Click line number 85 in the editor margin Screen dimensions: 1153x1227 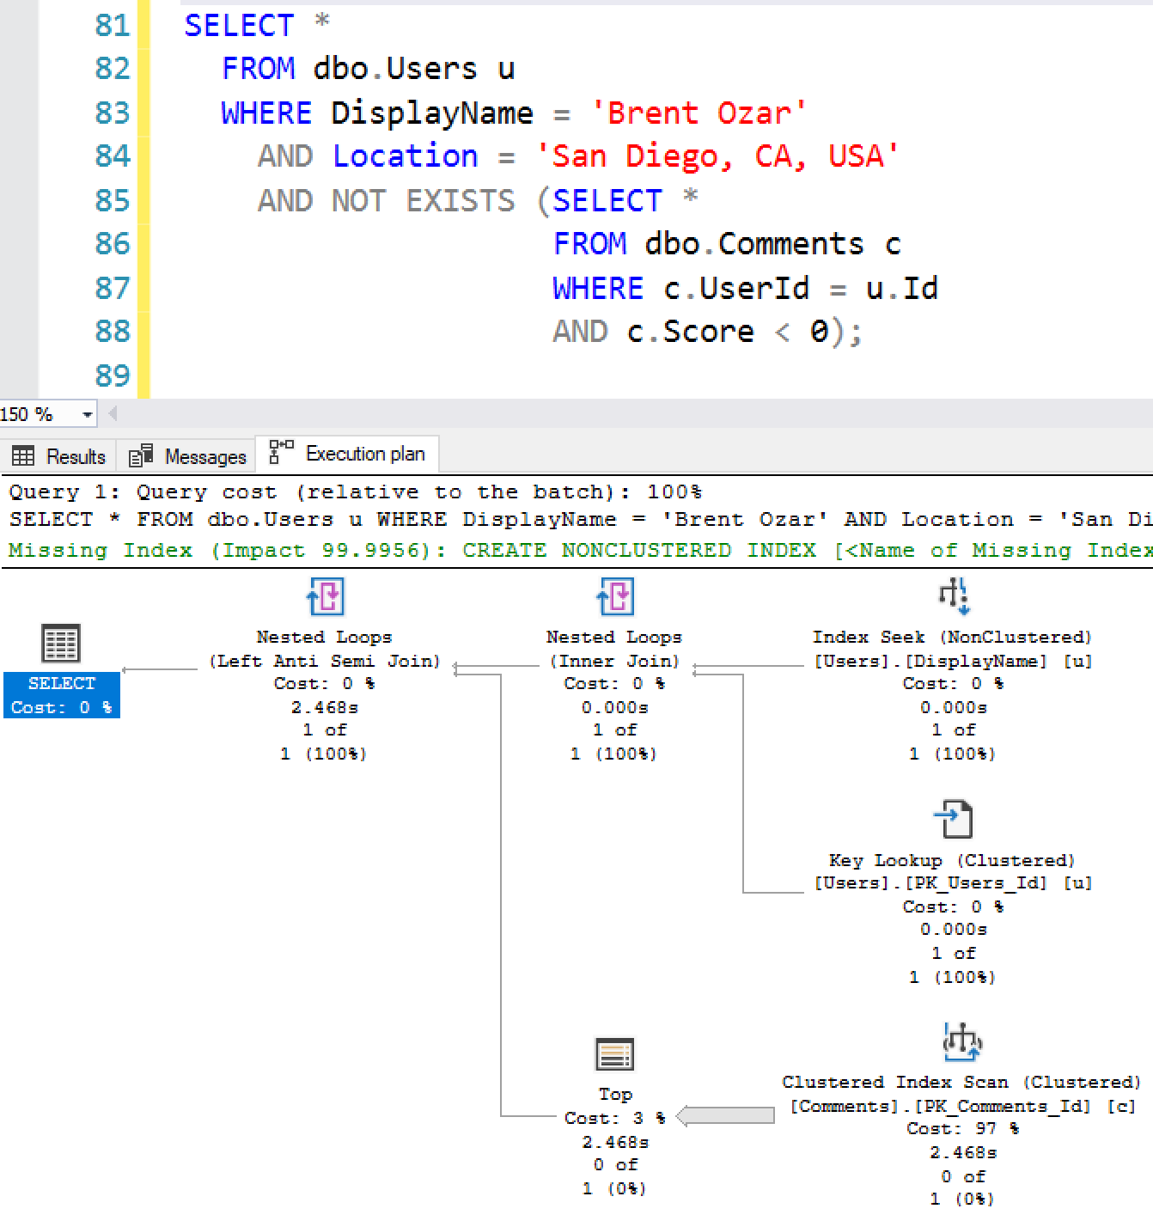point(113,200)
